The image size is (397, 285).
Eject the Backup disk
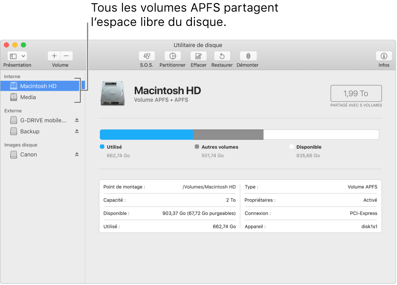(77, 131)
